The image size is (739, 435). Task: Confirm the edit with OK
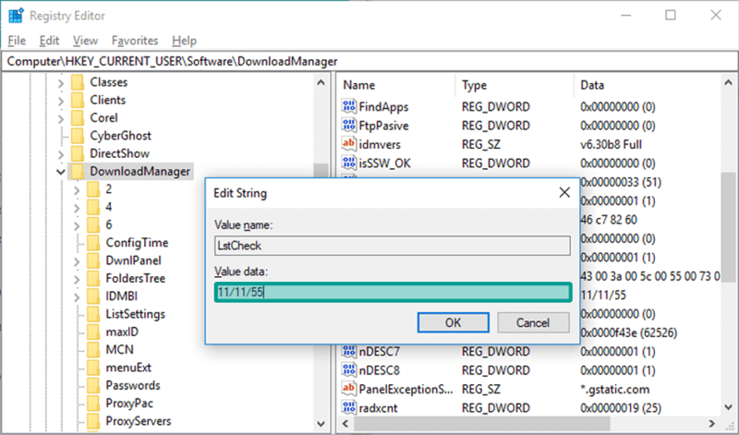[x=453, y=322]
